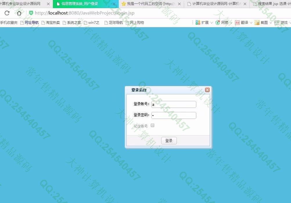Click the 记住账号 label text

(141, 126)
